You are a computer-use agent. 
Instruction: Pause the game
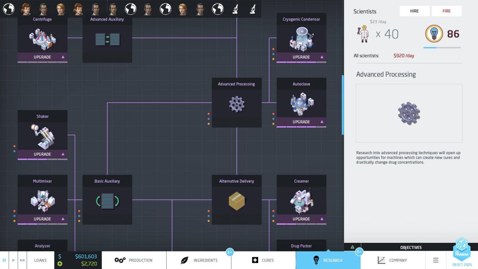(x=4, y=260)
